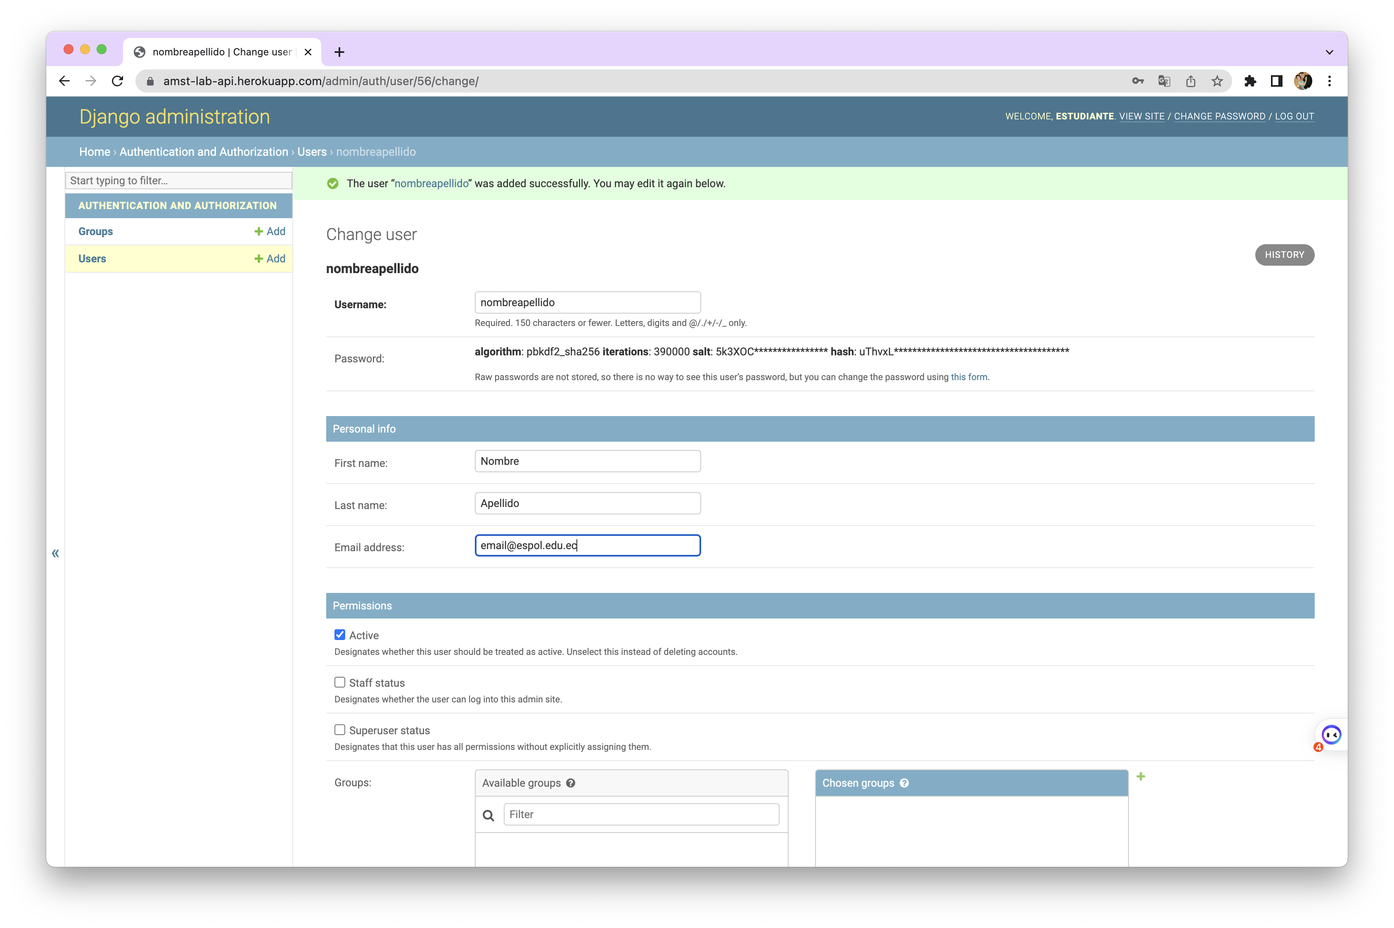View the site lock info icon
Viewport: 1394px width, 928px height.
pyautogui.click(x=150, y=81)
